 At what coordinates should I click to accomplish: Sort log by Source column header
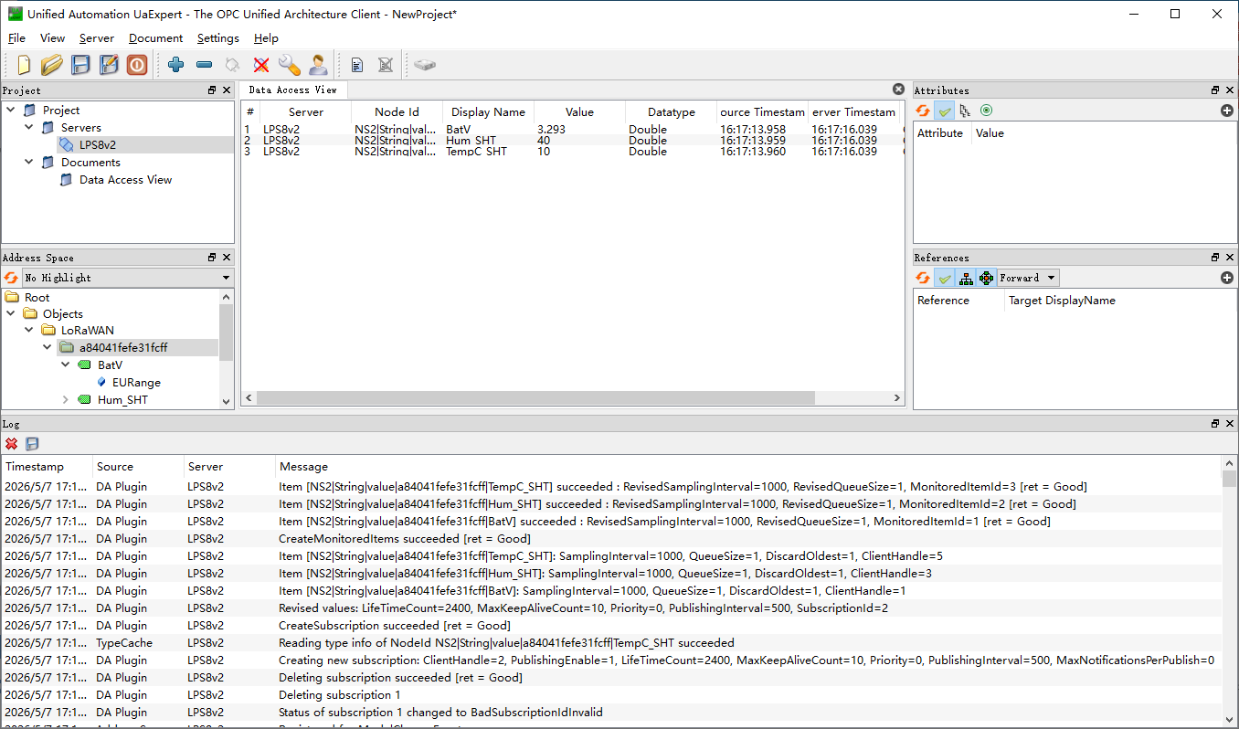(x=139, y=467)
